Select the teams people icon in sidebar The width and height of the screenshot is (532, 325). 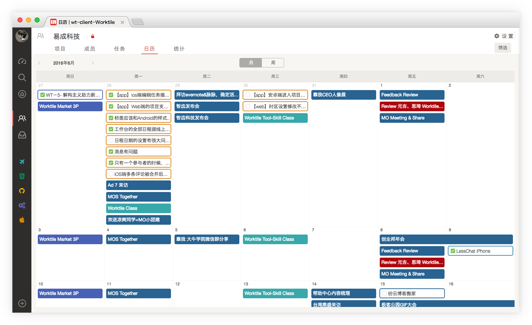(22, 118)
